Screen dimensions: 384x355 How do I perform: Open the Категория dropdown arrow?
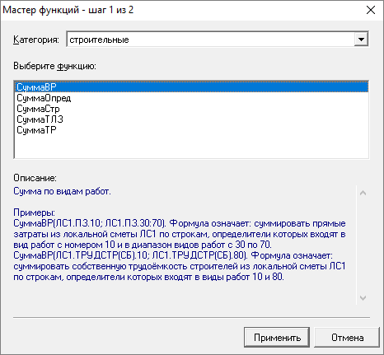tap(361, 40)
